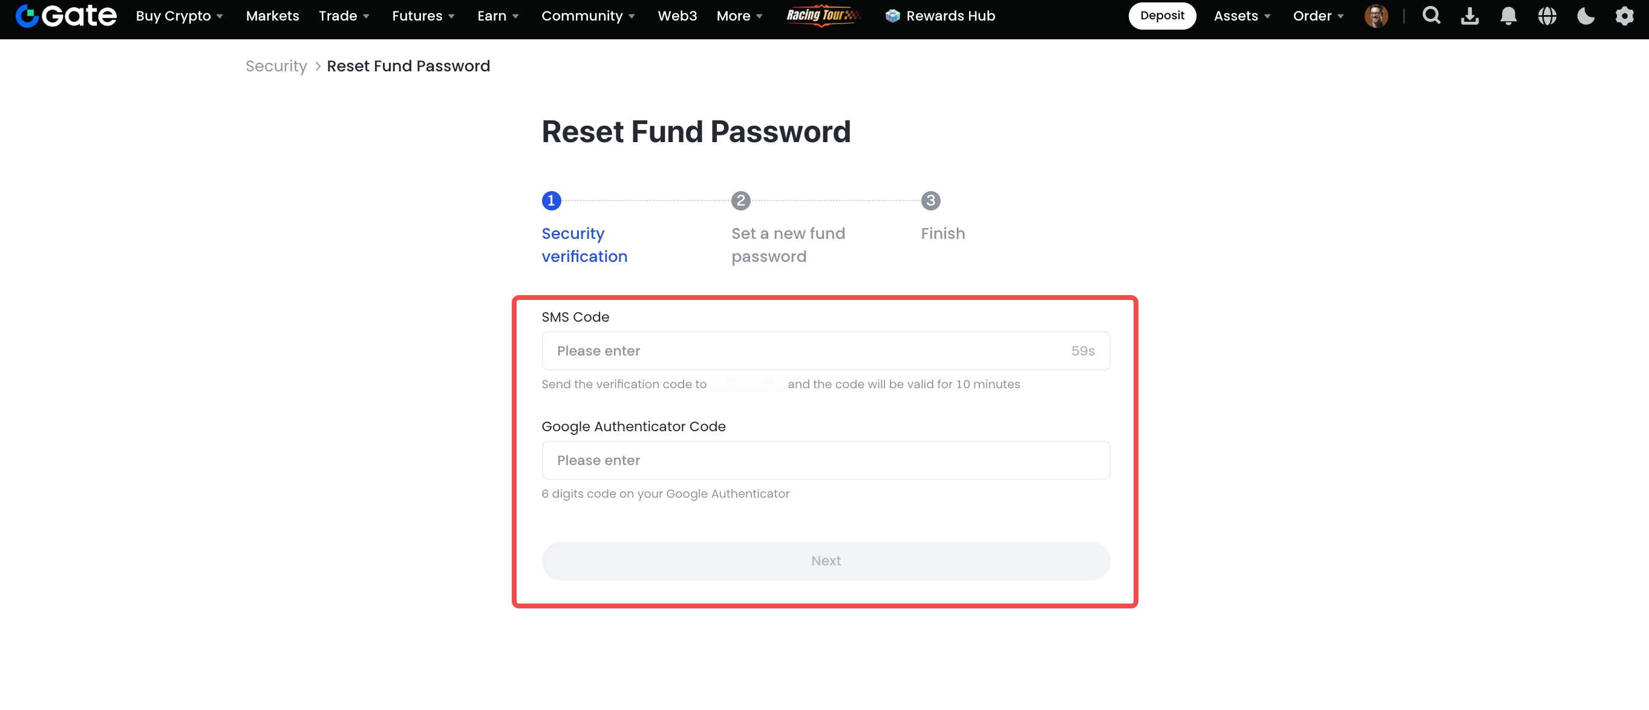Toggle dark mode moon icon
Screen dimensions: 1649x710
tap(1585, 16)
